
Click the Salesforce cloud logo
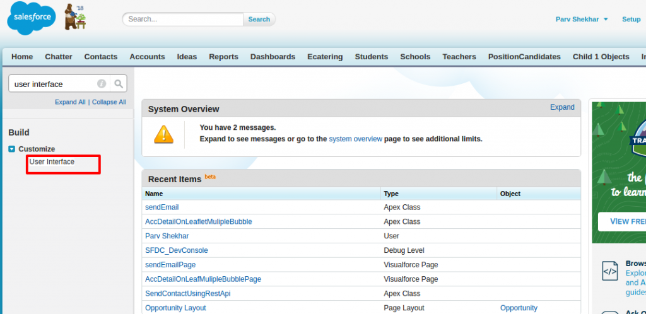coord(32,18)
